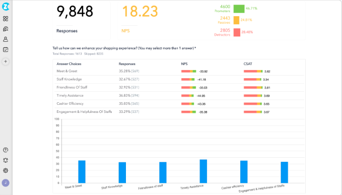Select the Timely Assistance row label
This screenshot has height=195, width=342.
(70, 96)
